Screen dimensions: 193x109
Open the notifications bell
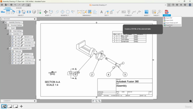pyautogui.click(x=181, y=5)
